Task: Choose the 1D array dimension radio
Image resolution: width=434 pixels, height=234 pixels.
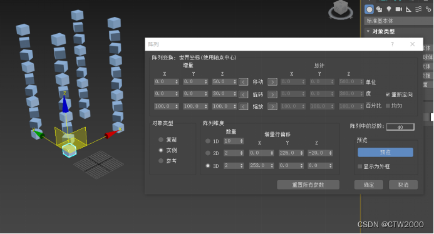Action: [208, 141]
